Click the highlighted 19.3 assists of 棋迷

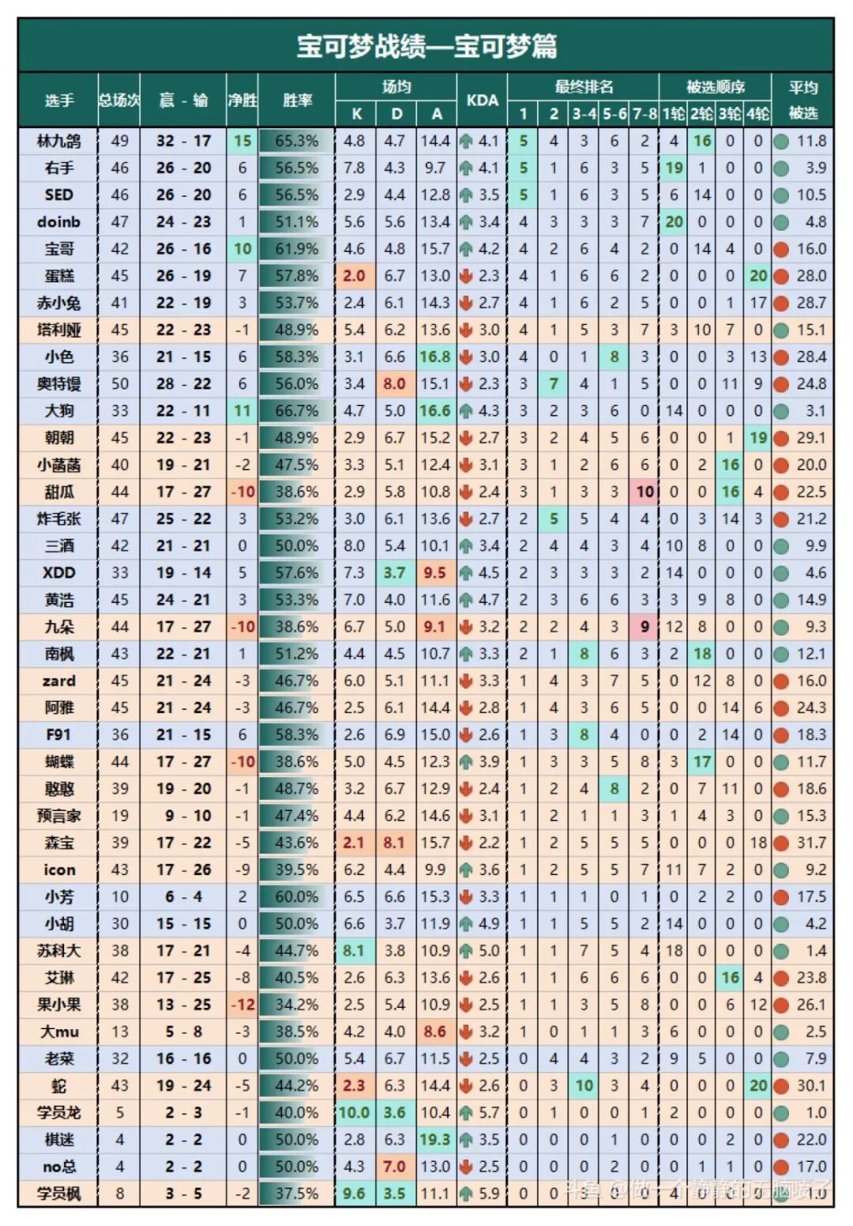tap(435, 1140)
